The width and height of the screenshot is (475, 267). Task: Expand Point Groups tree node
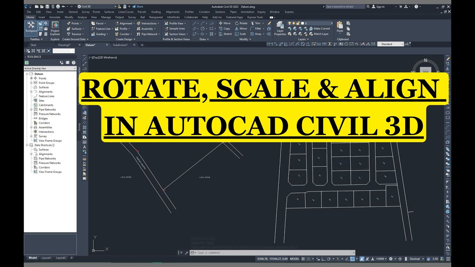point(31,83)
